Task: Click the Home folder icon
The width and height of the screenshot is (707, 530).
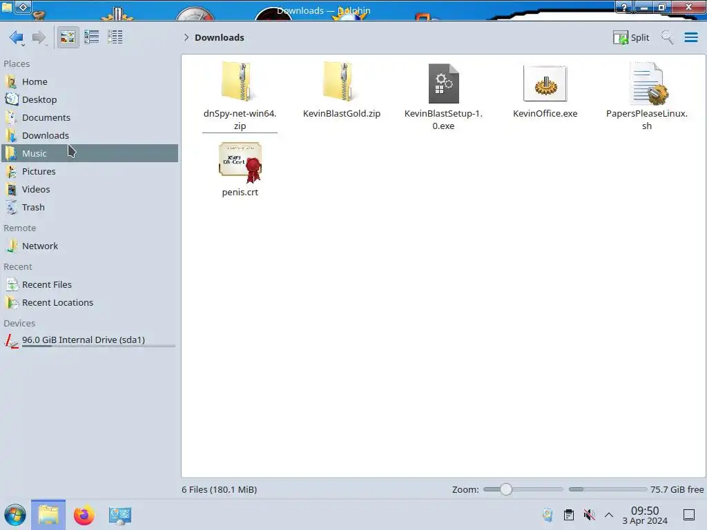Action: (11, 81)
